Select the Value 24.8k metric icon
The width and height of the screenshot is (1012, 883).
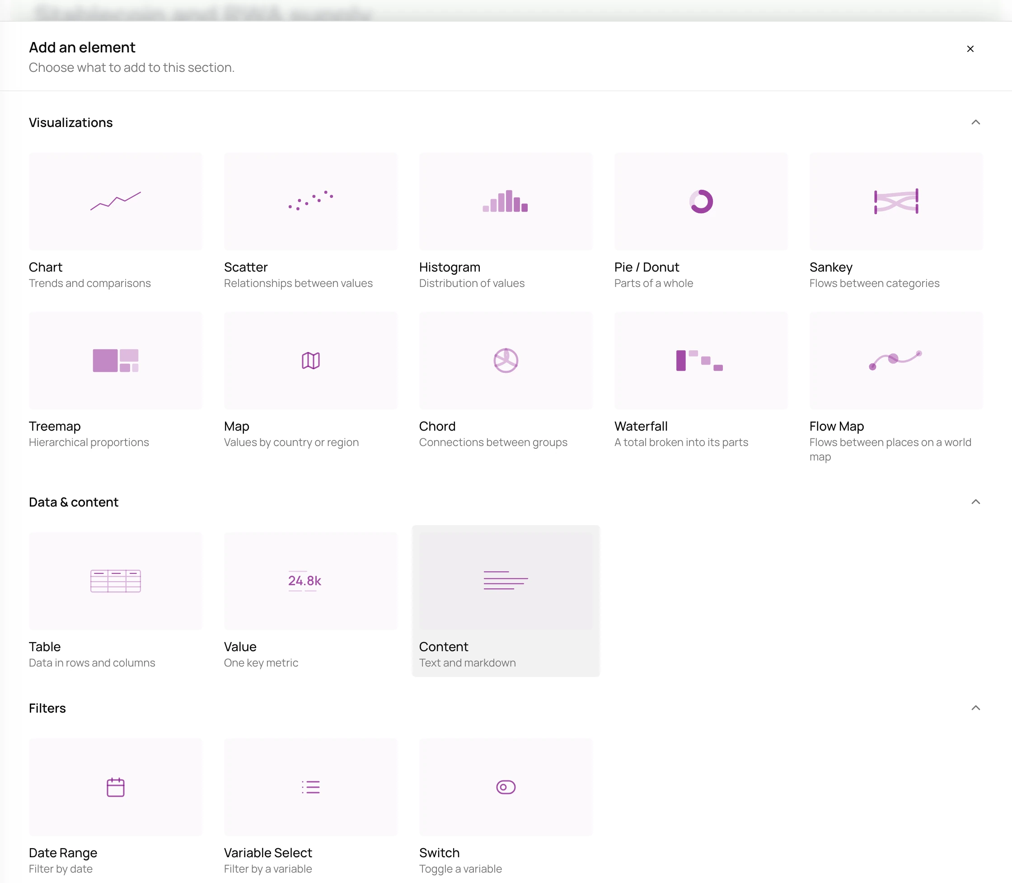305,581
